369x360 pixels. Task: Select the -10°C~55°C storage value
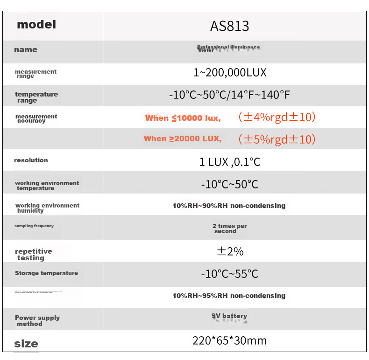(x=230, y=274)
